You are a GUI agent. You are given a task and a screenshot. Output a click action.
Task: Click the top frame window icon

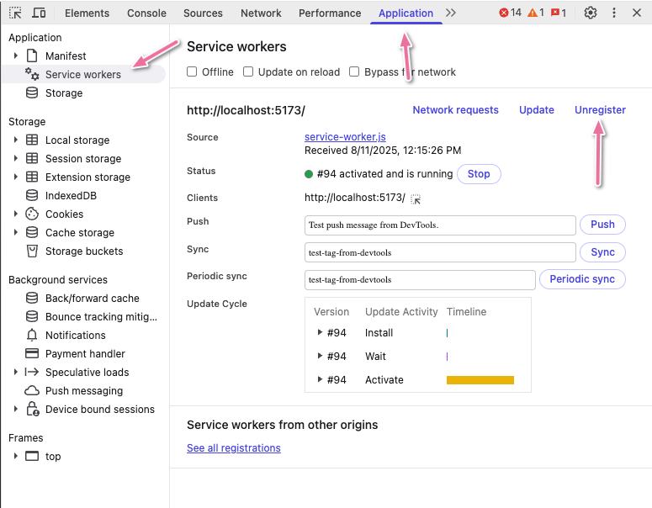point(32,456)
